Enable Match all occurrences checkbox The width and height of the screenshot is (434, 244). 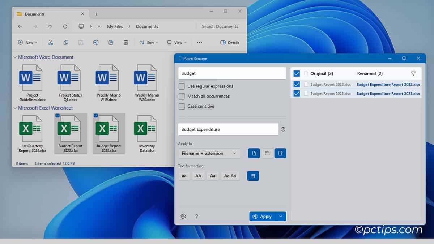click(182, 96)
